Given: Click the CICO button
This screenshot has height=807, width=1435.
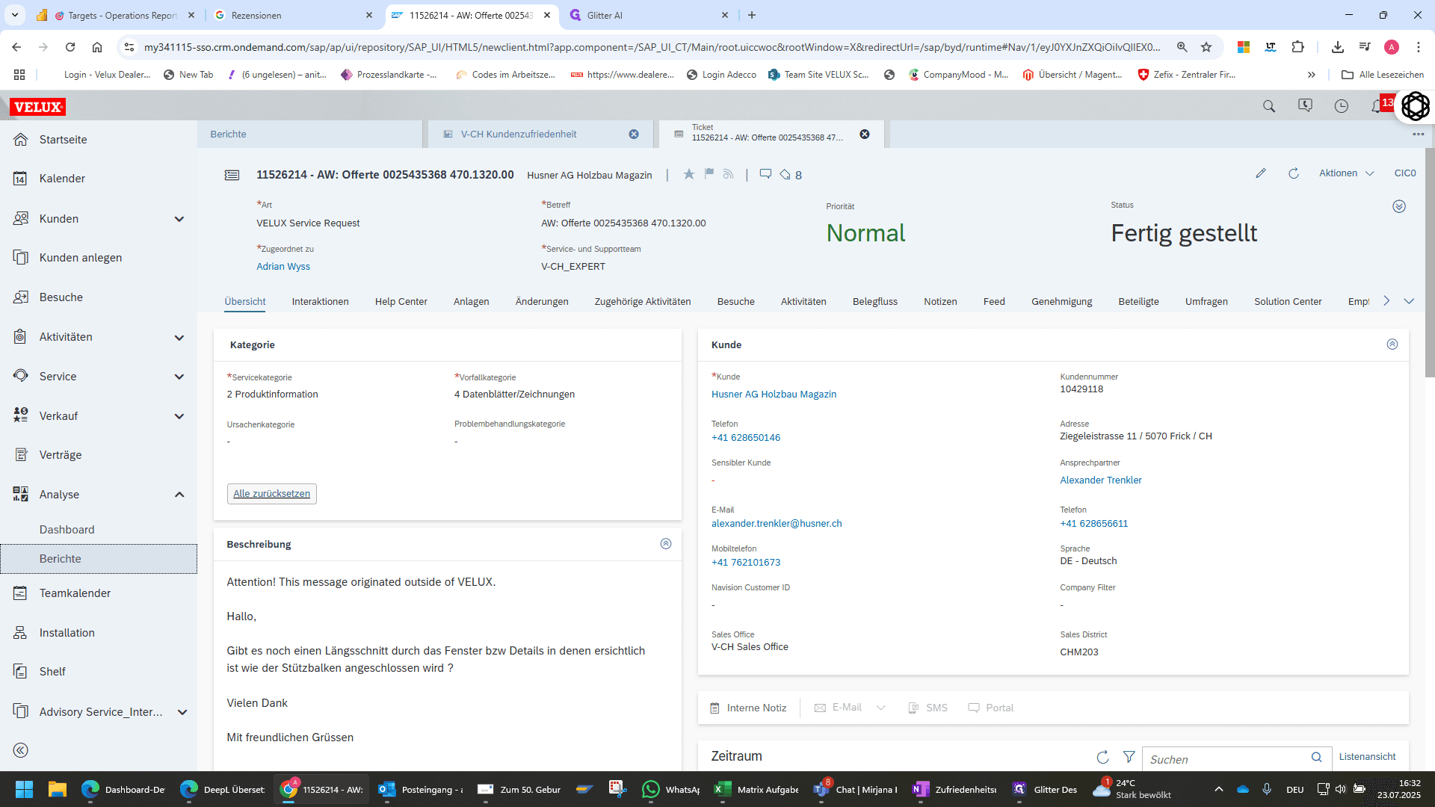Looking at the screenshot, I should [1405, 173].
